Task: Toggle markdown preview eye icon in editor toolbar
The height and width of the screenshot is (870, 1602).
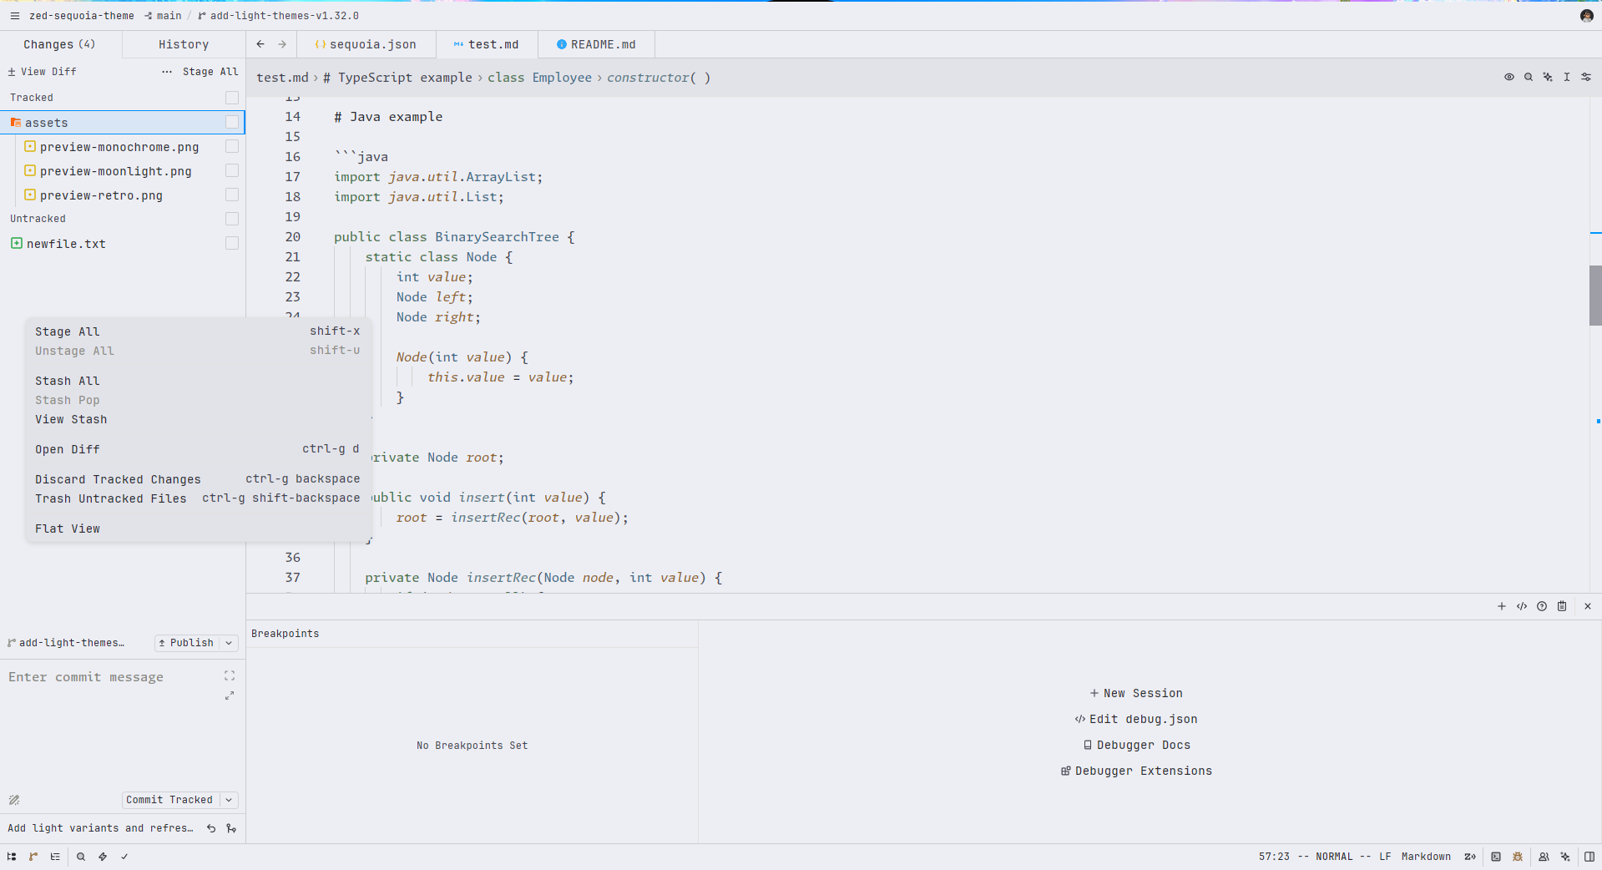Action: point(1509,77)
